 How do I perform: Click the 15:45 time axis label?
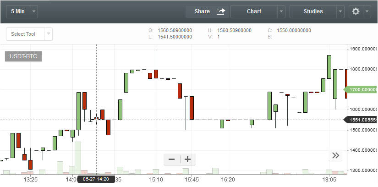[192, 180]
